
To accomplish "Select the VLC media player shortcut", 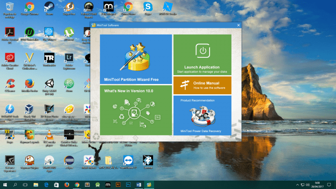I will [x=49, y=138].
